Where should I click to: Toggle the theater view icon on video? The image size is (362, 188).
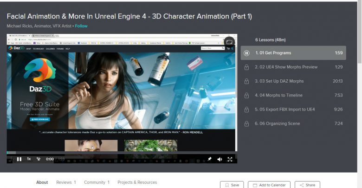pyautogui.click(x=229, y=42)
